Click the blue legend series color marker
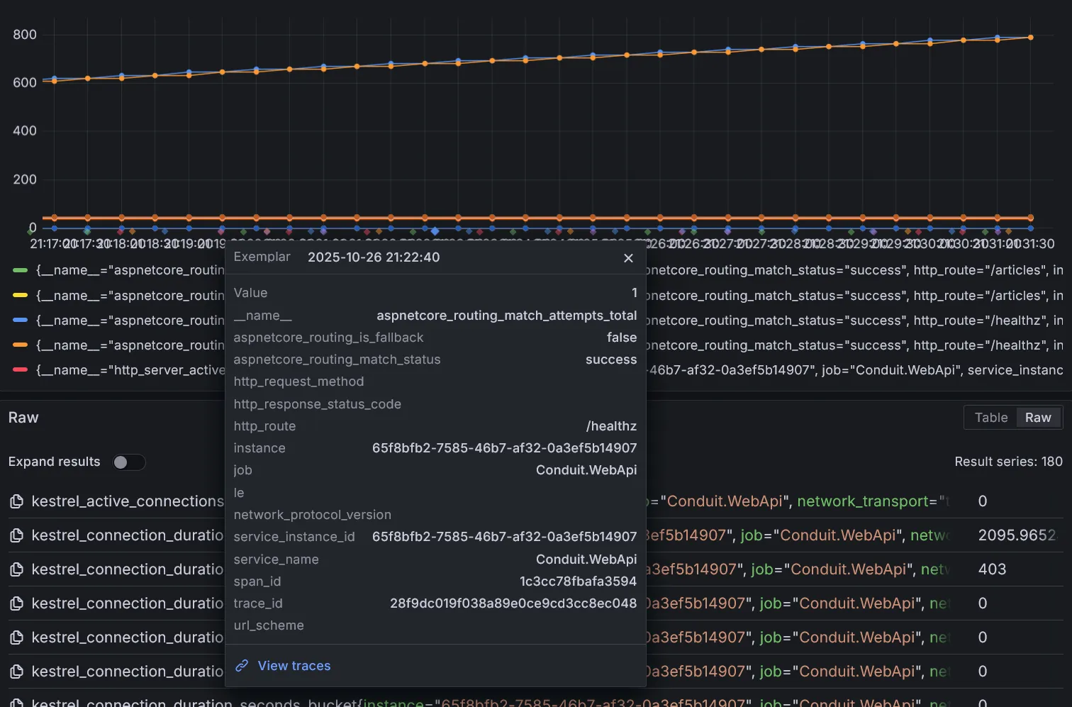The height and width of the screenshot is (707, 1072). point(21,321)
